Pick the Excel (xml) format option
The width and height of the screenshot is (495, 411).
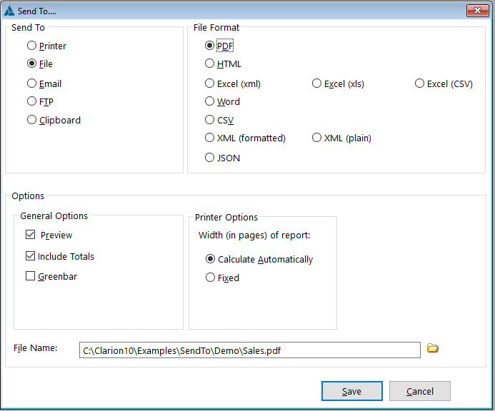click(210, 83)
